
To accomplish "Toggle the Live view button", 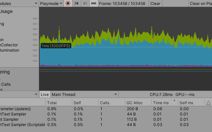I will 45,95.
